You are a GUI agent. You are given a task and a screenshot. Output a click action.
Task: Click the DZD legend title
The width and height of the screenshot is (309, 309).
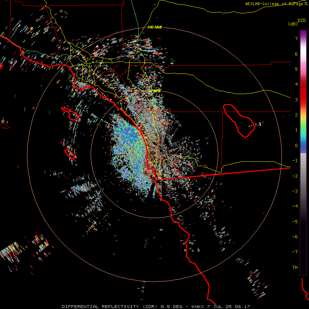(x=301, y=21)
